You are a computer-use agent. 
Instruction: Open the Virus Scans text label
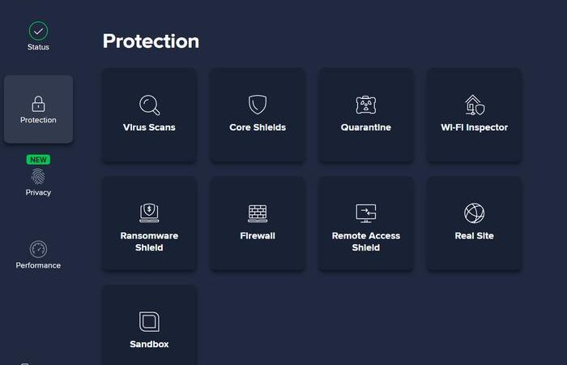tap(149, 127)
